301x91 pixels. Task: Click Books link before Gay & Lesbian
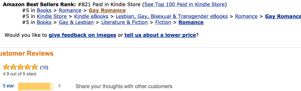[x=44, y=22]
